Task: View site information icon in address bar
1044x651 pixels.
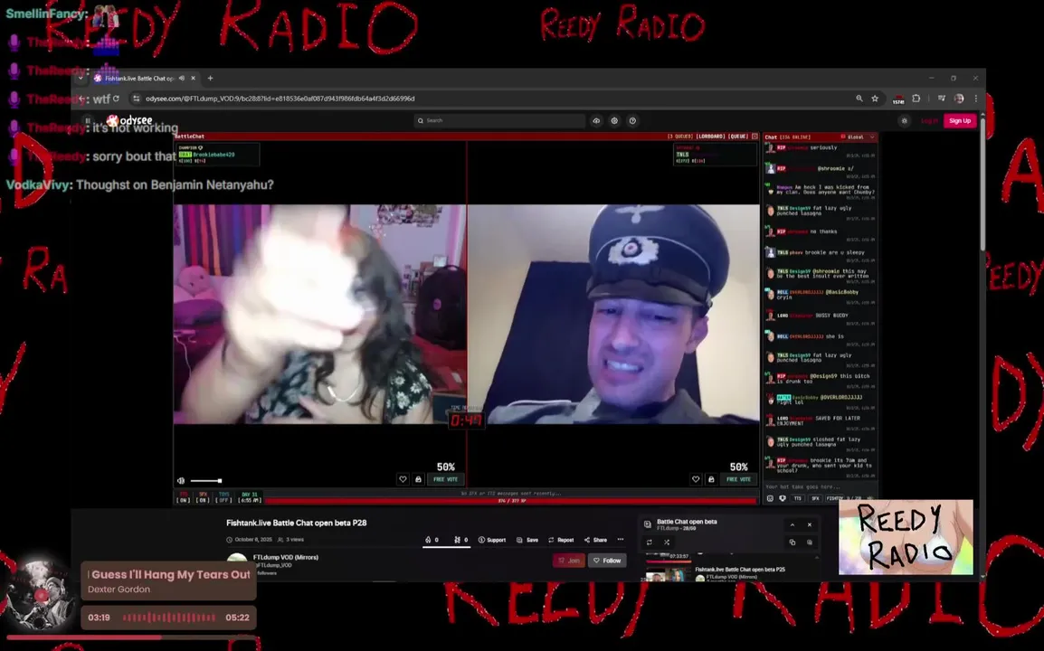Action: pyautogui.click(x=136, y=99)
